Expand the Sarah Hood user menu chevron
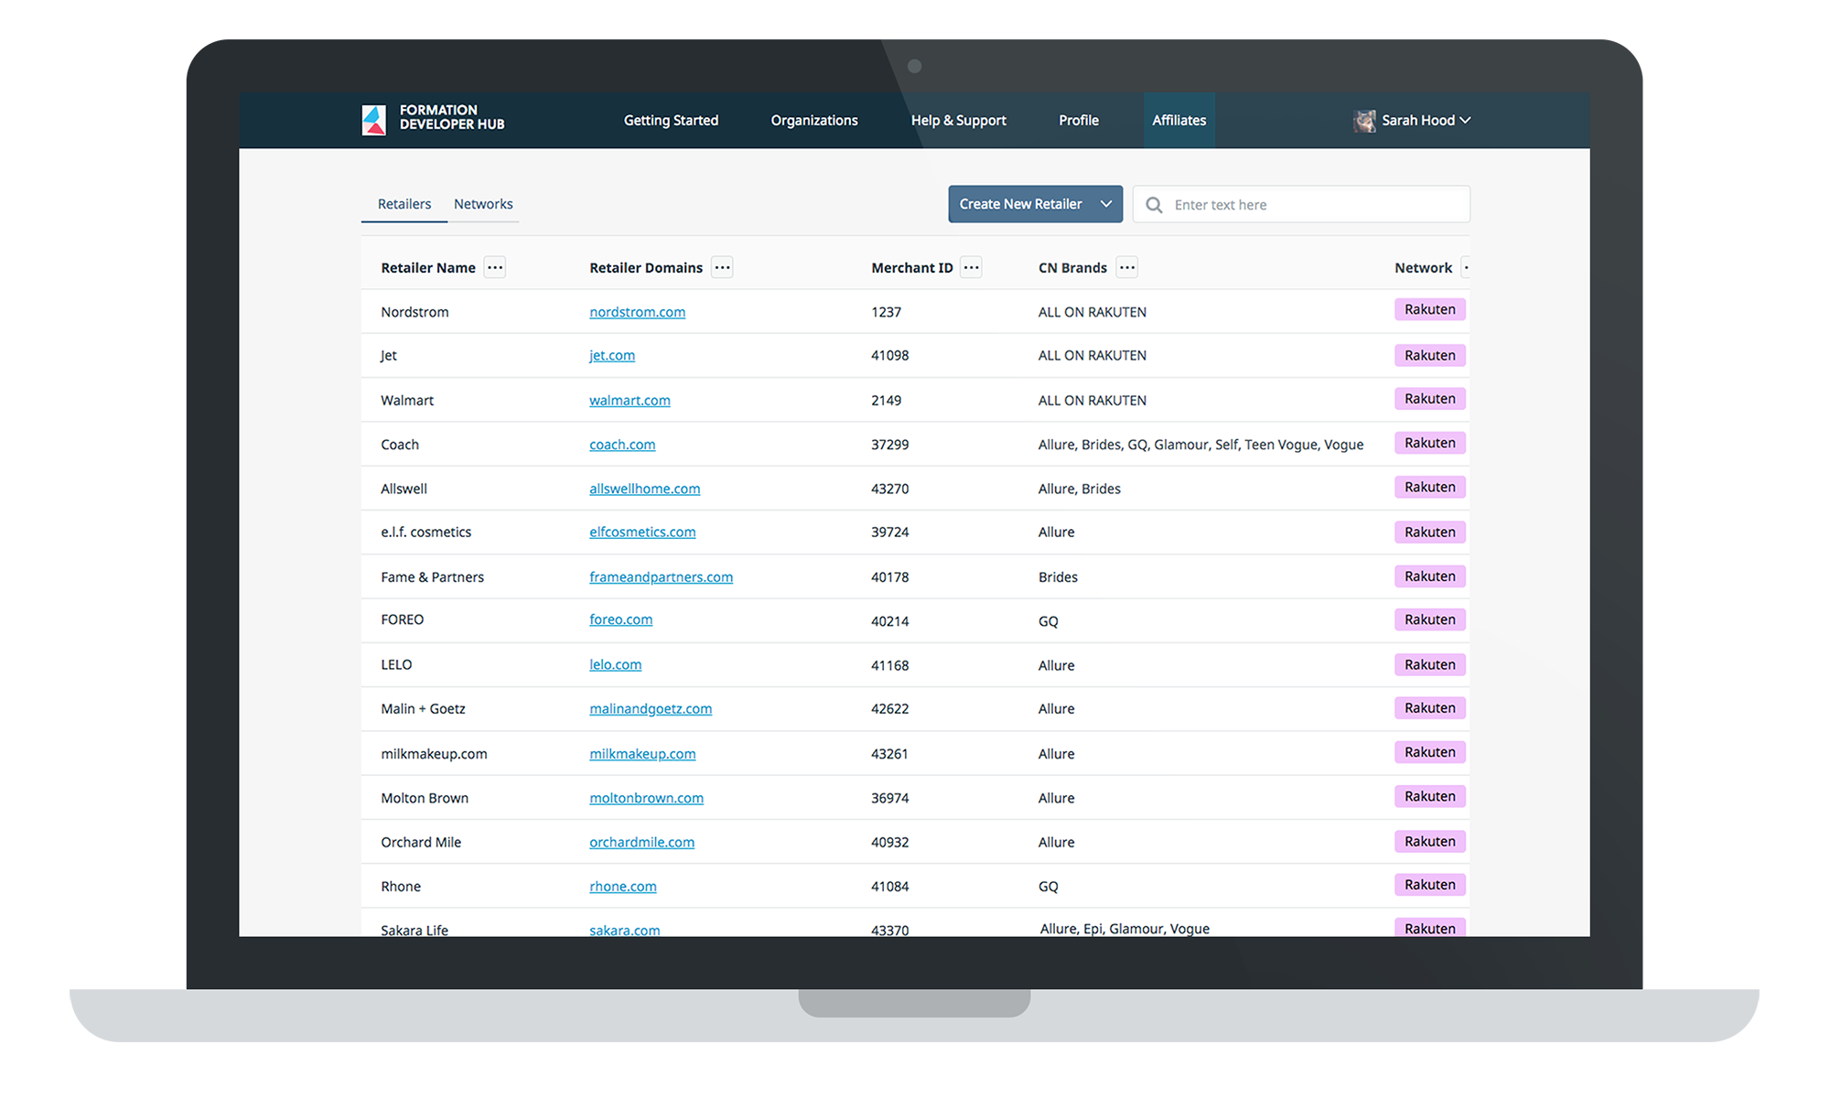 click(x=1465, y=120)
